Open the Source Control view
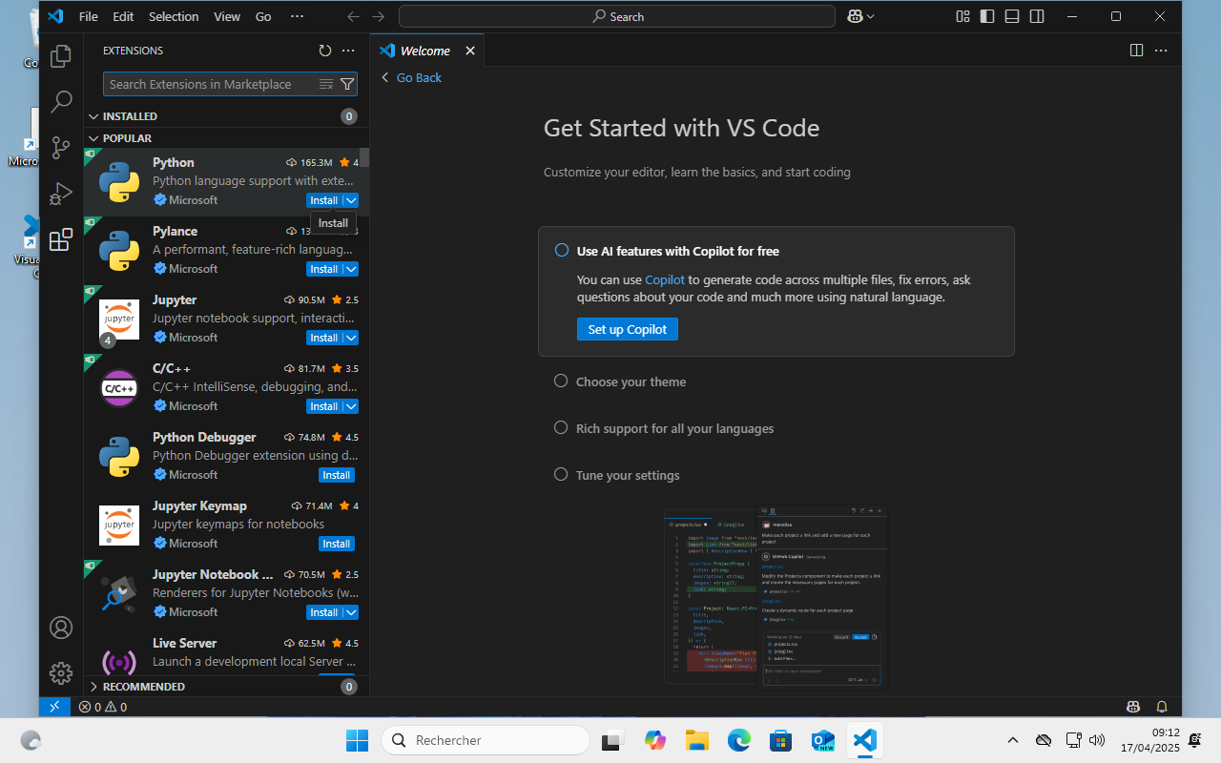 61,148
